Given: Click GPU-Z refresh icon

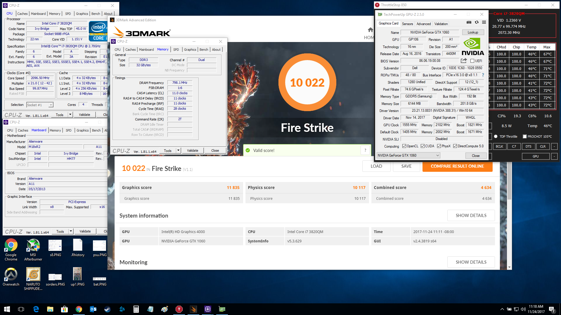Looking at the screenshot, I should pos(477,22).
